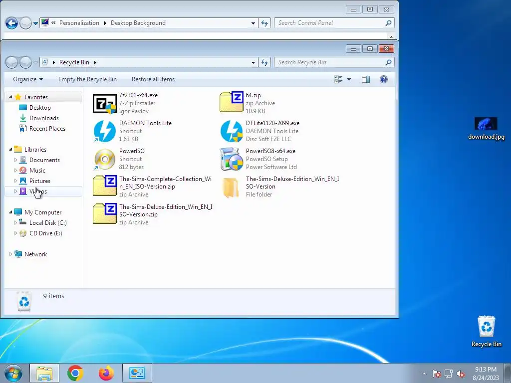Show hidden tray icons arrow

(x=424, y=374)
